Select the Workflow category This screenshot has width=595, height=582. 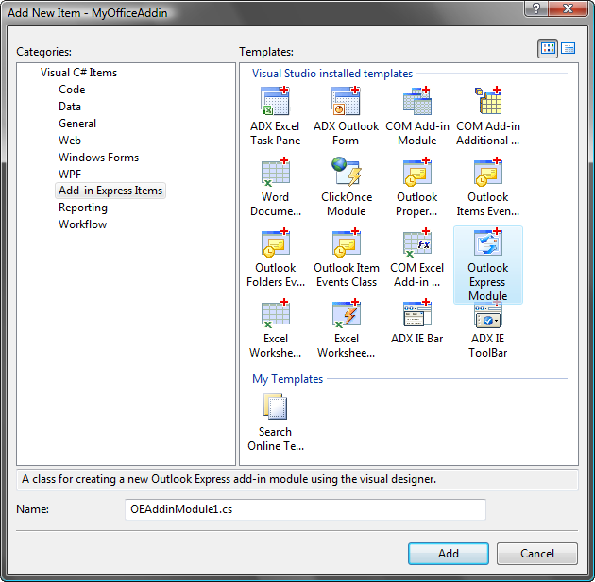83,224
